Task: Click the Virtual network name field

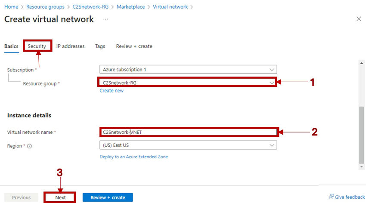Action: [x=188, y=132]
